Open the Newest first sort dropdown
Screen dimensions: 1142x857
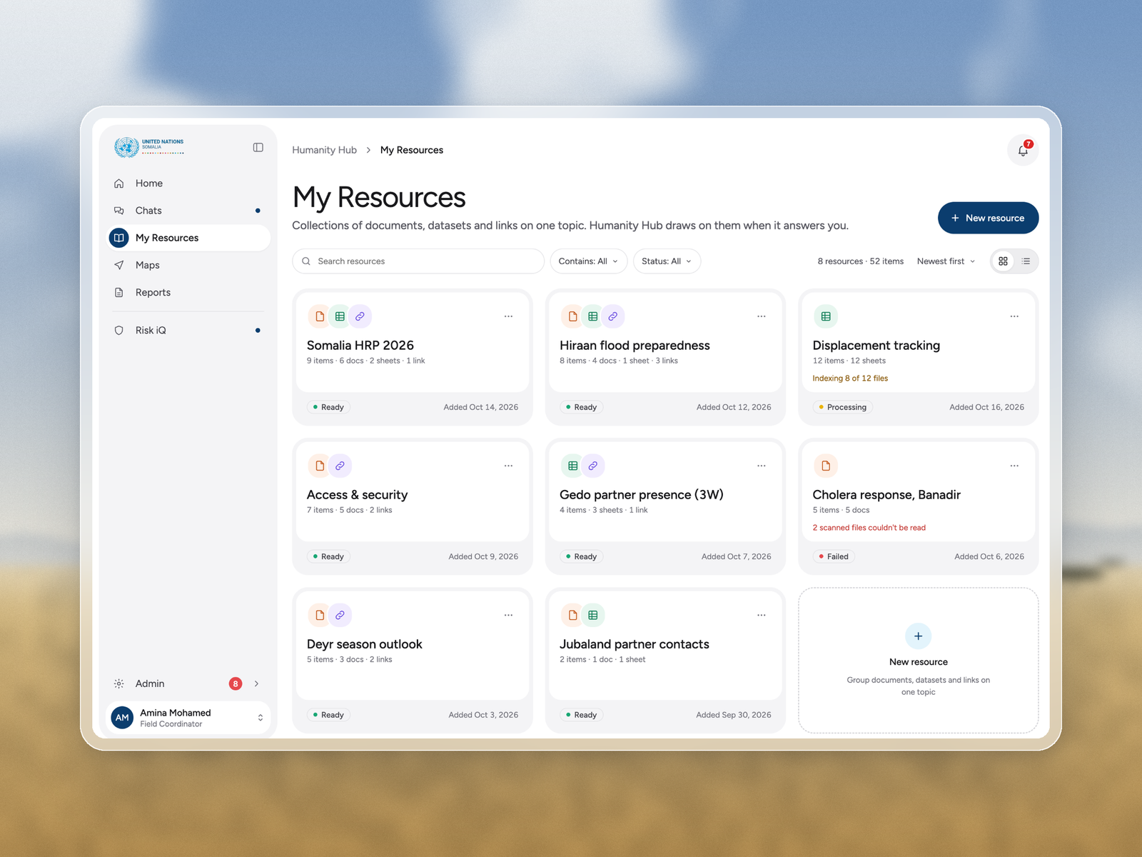click(946, 261)
